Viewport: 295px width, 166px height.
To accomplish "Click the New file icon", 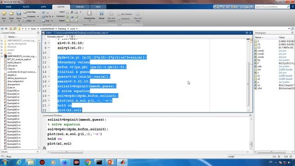I will [4, 13].
